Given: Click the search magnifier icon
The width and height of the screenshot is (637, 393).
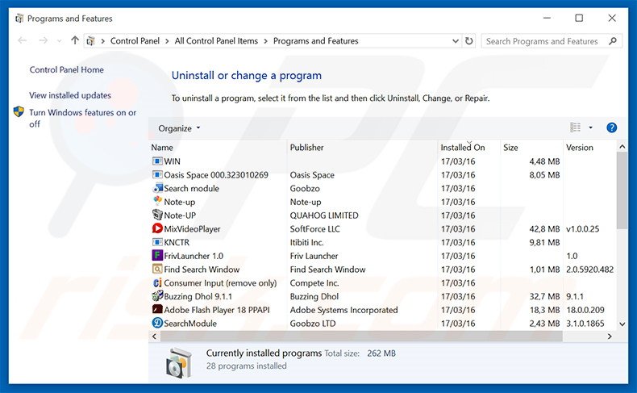Looking at the screenshot, I should click(x=613, y=41).
